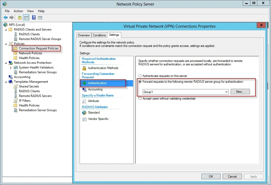Select Standard RADIUS attributes globe item

point(94,113)
